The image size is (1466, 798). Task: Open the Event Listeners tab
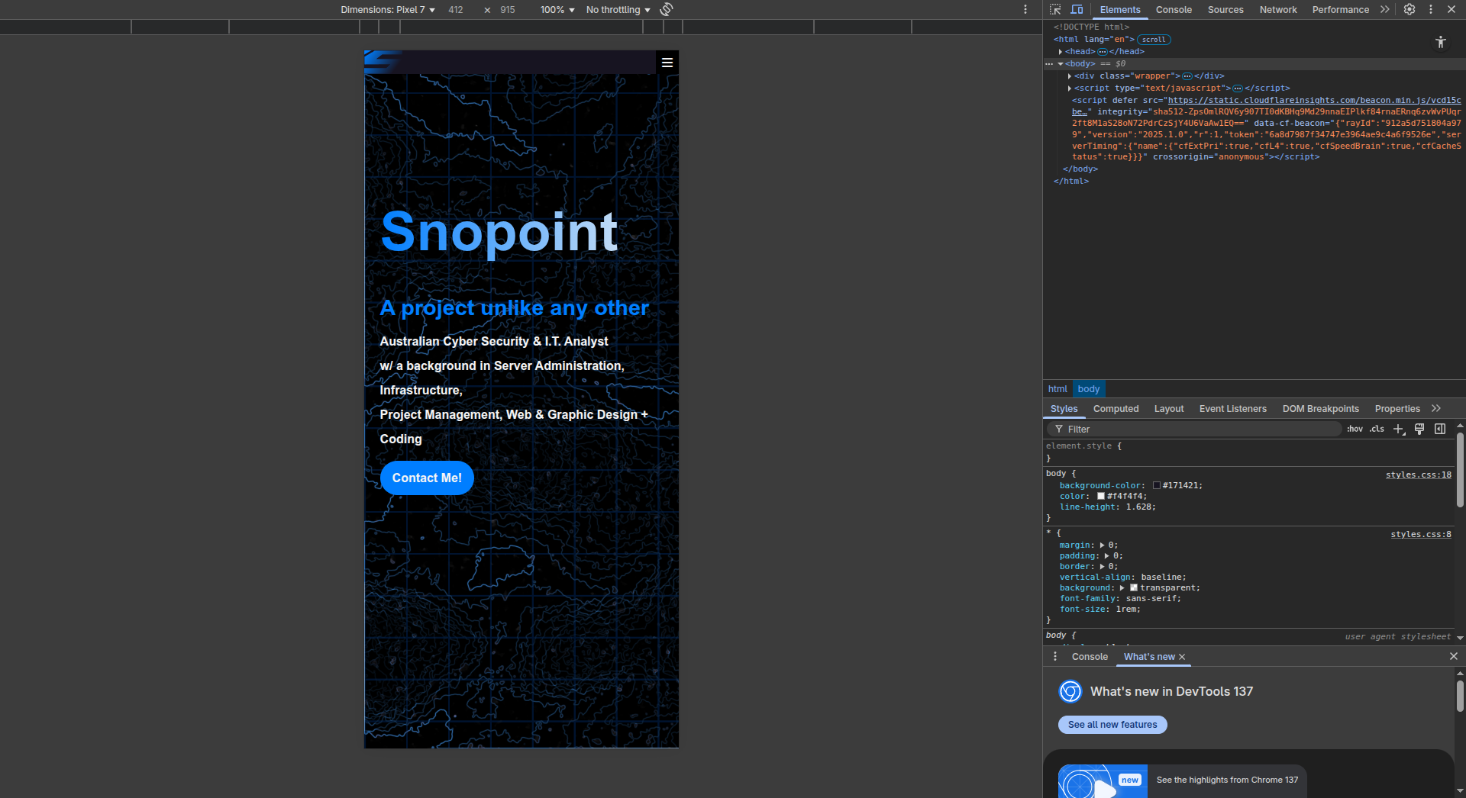pos(1233,409)
